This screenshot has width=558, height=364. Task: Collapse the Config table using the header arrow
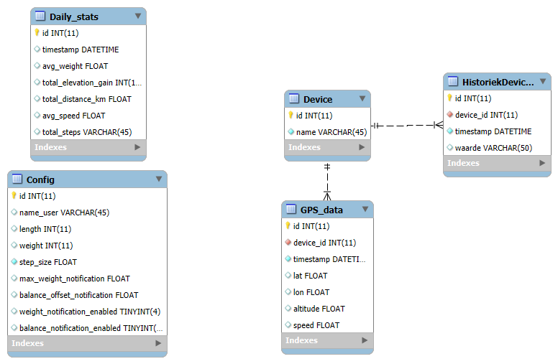point(159,179)
